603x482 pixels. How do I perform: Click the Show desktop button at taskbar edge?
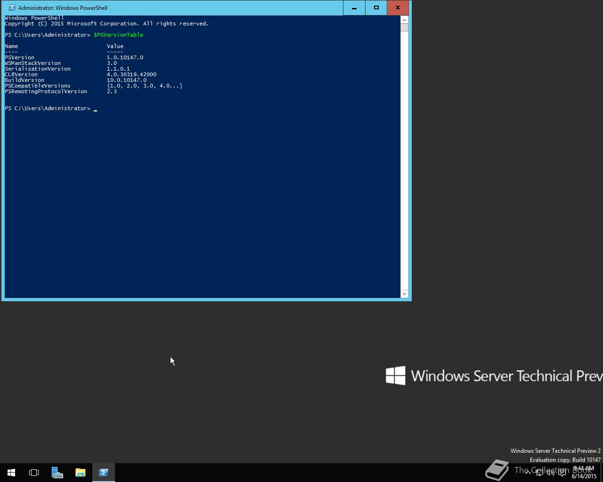(x=602, y=473)
